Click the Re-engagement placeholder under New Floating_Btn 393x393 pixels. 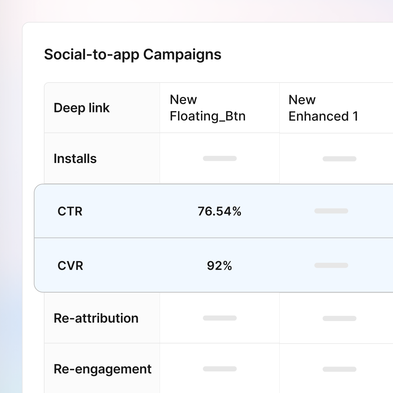[x=220, y=369]
